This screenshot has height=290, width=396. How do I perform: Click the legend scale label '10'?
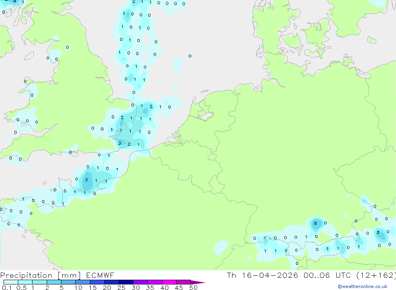(x=78, y=288)
